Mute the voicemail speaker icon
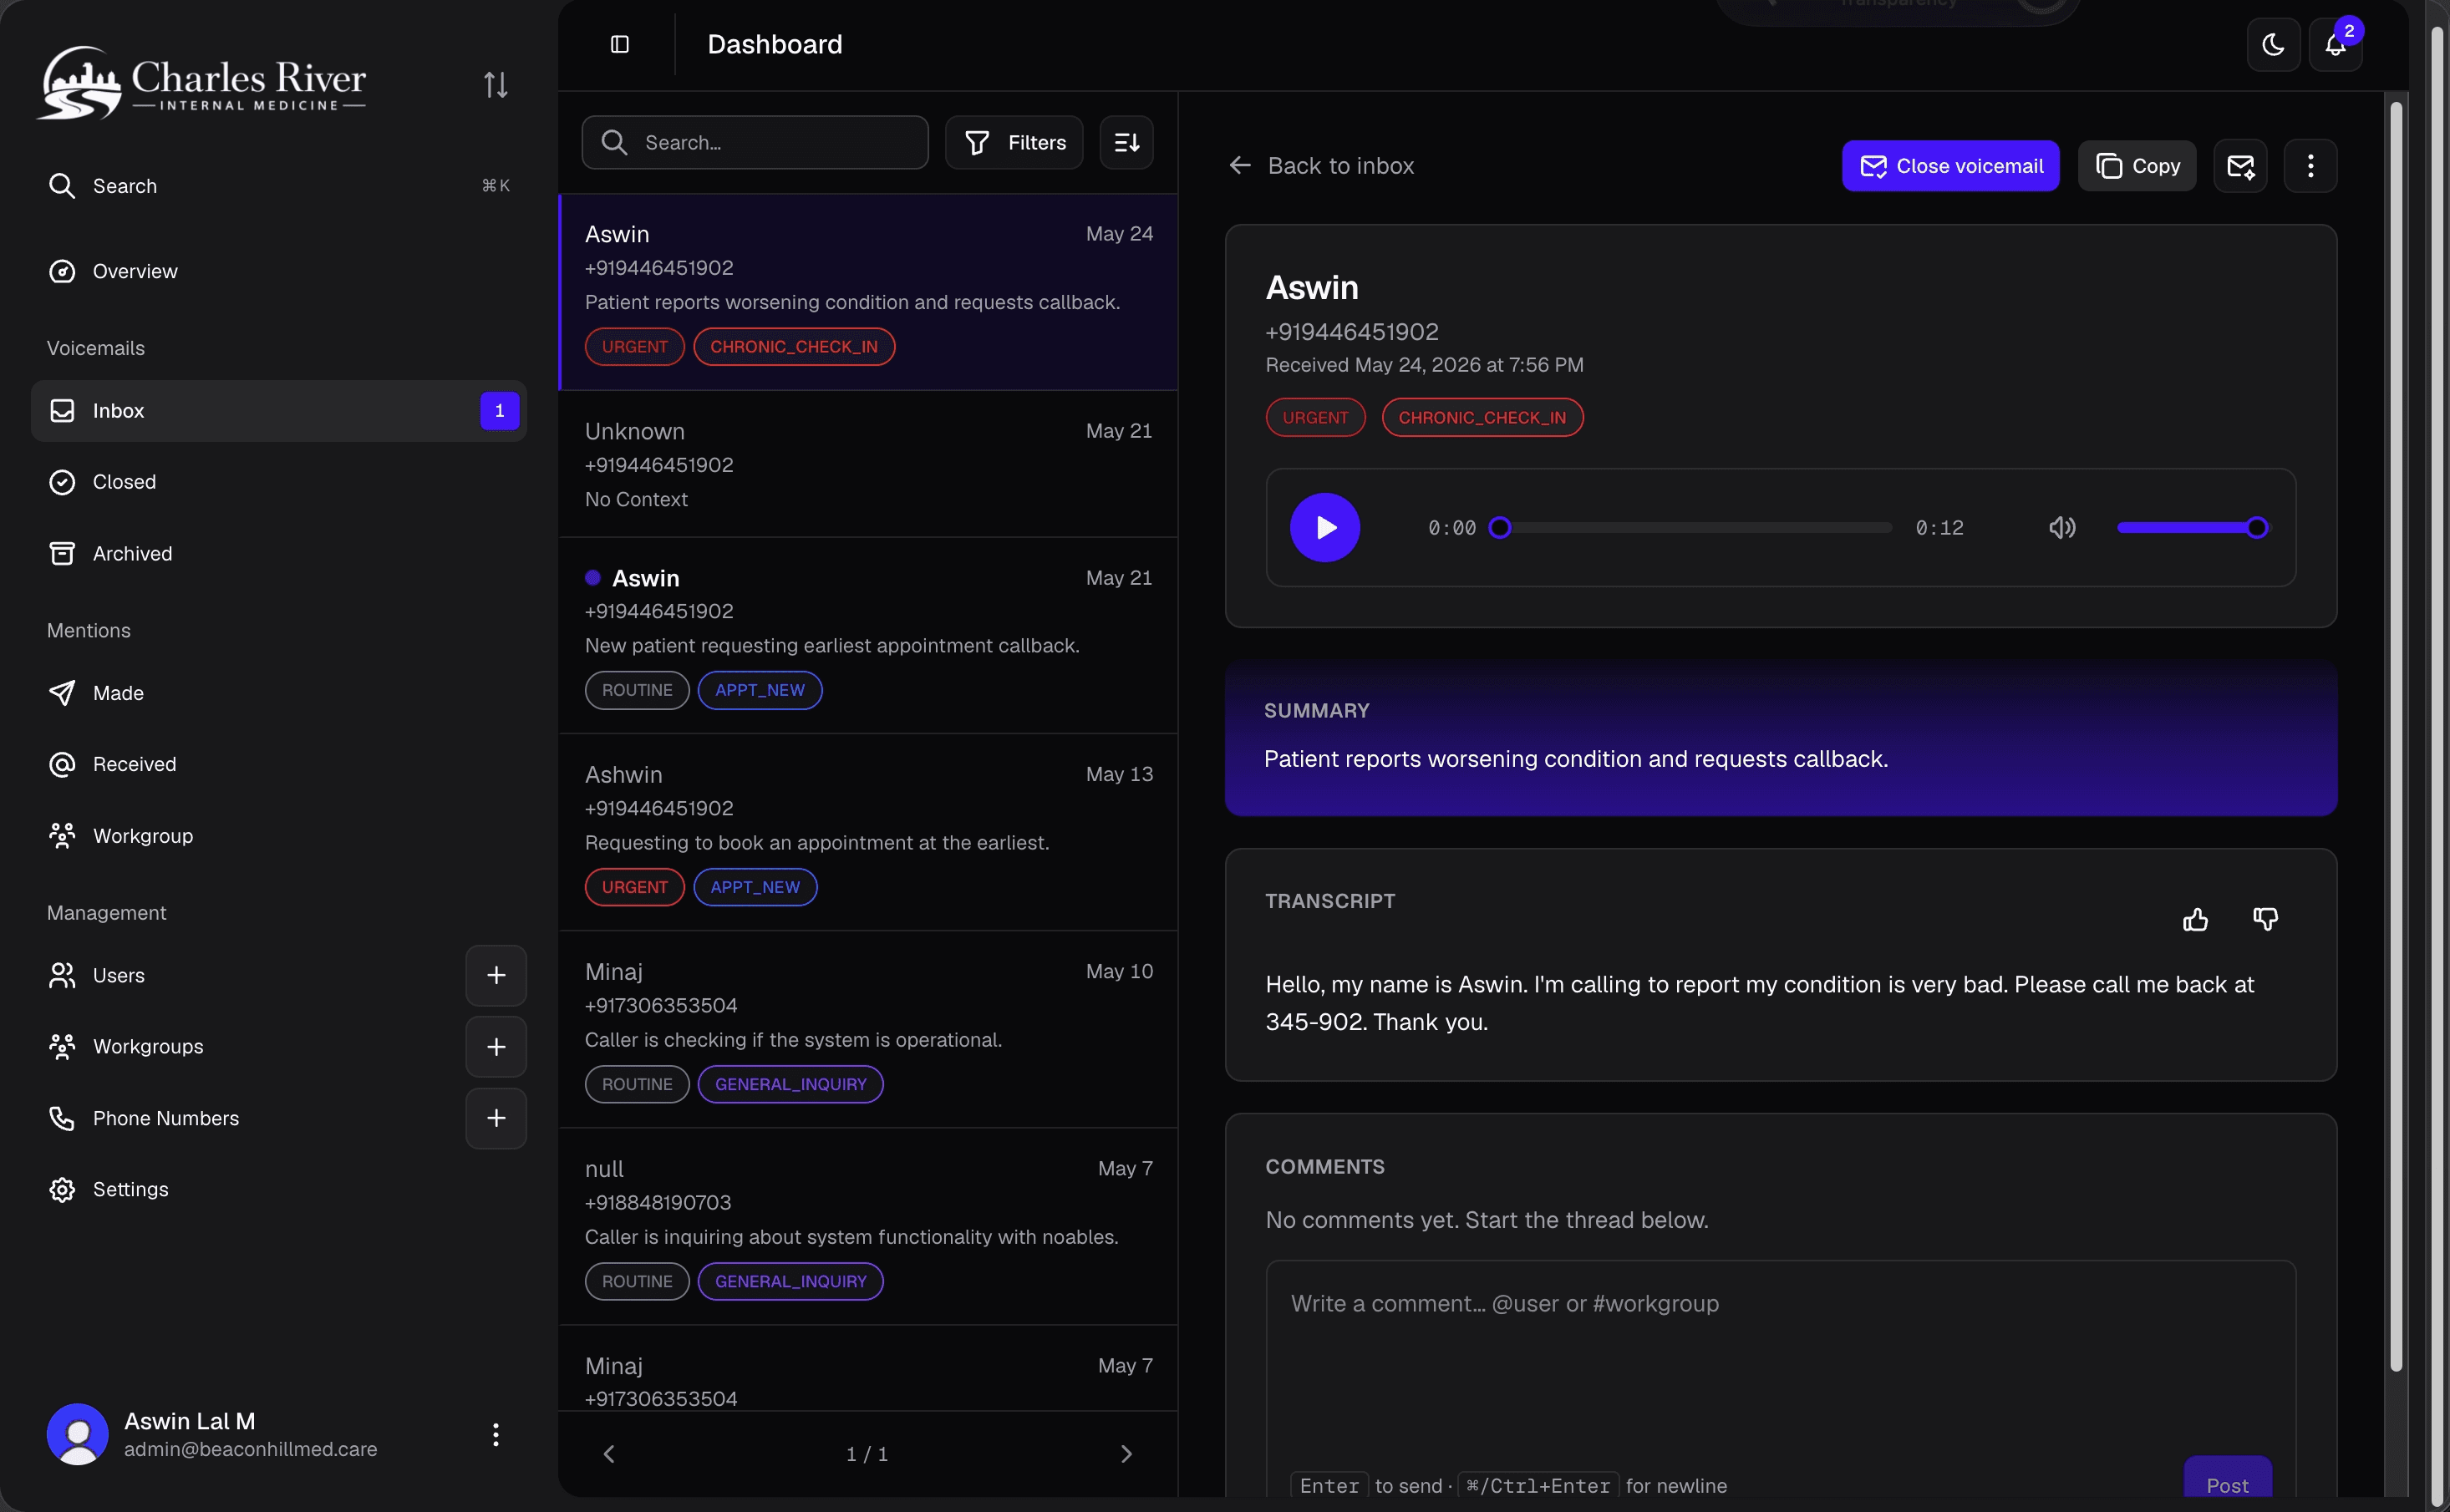The image size is (2450, 1512). tap(2062, 527)
